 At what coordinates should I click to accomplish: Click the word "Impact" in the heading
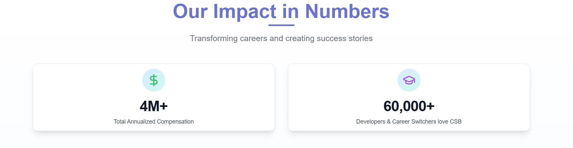[x=245, y=11]
